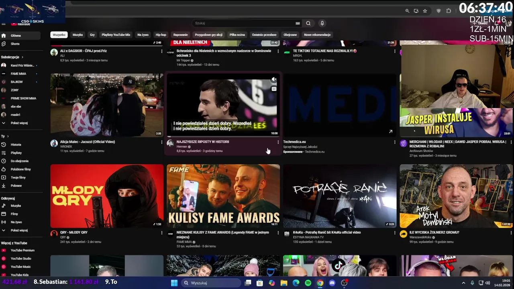
Task: Open more options for NAJSZYBSZE RIPOSTY video
Action: 278,142
